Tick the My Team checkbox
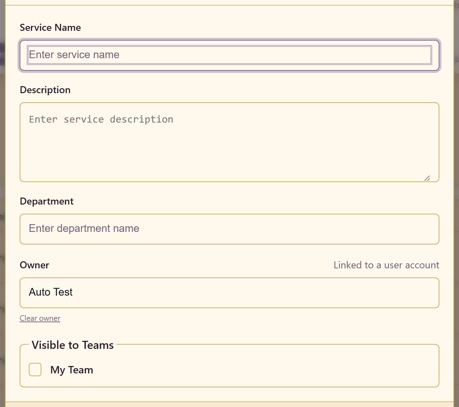Screen dimensions: 459x407 click(35, 370)
